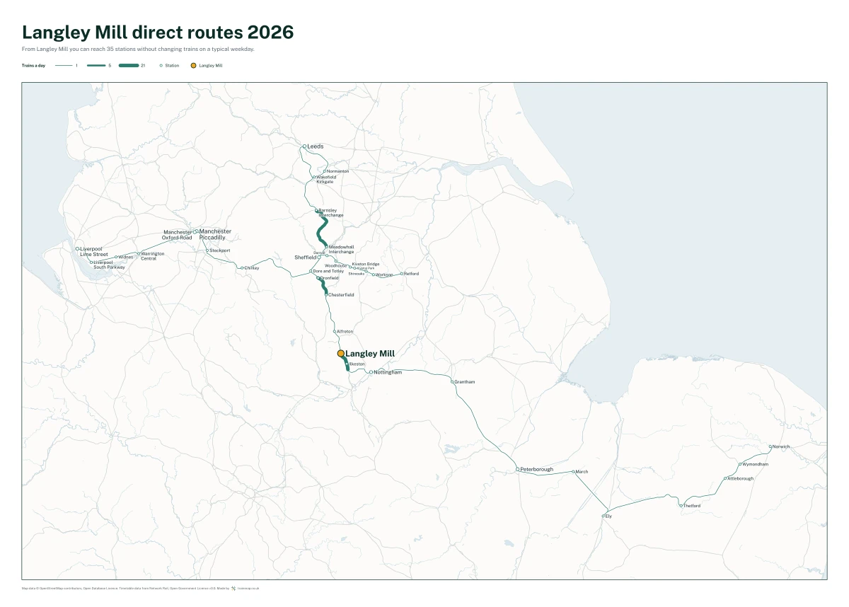Viewport: 849px width, 607px height.
Task: Click the Grantham station marker
Action: (x=452, y=382)
